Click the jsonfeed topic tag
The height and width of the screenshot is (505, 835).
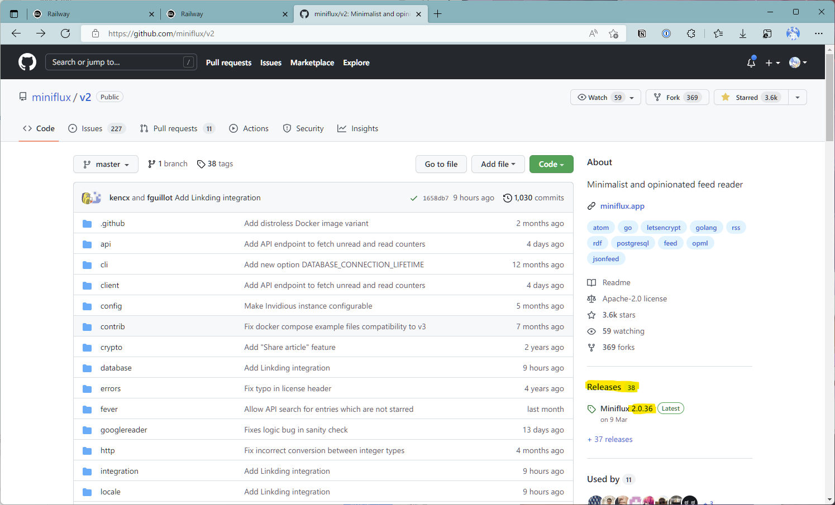point(606,259)
